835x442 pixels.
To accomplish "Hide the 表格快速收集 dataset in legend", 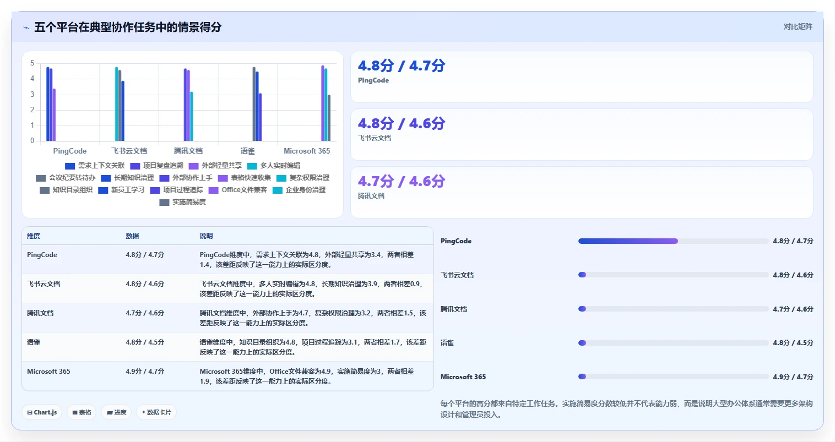I will click(244, 178).
